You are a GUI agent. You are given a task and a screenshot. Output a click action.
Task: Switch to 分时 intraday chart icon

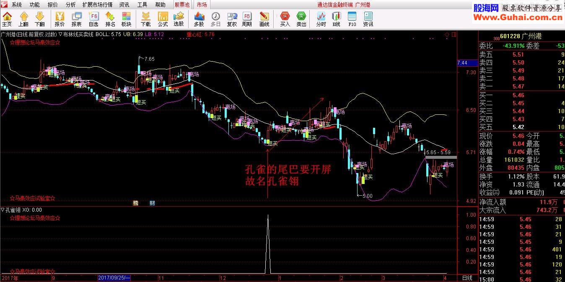[321, 19]
